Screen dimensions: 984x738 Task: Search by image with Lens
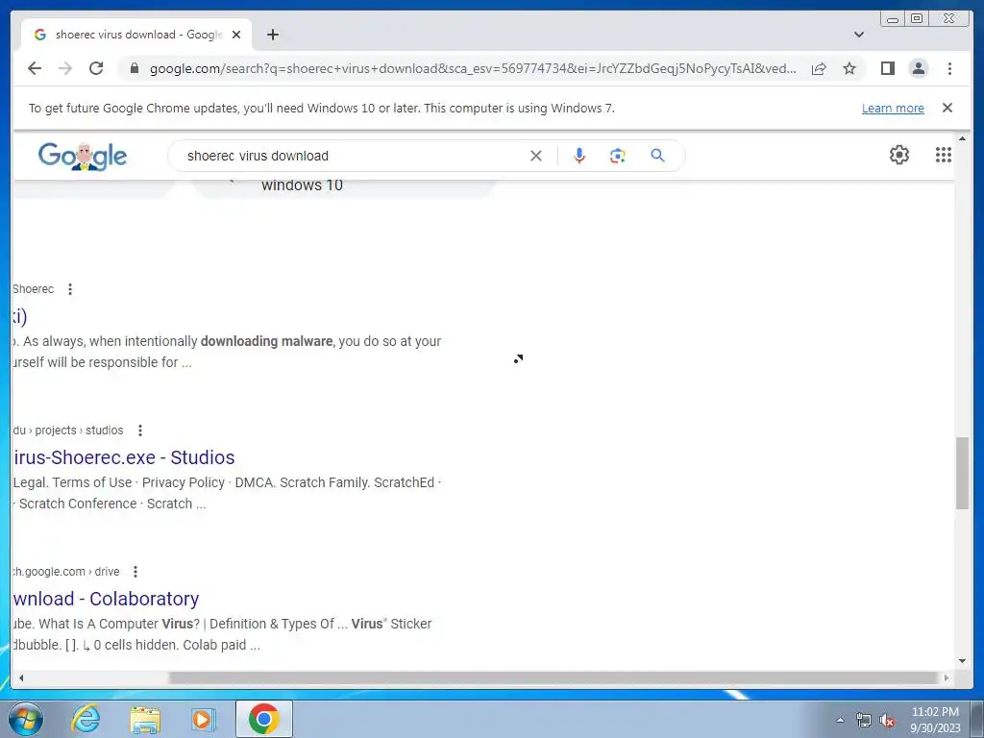click(618, 156)
